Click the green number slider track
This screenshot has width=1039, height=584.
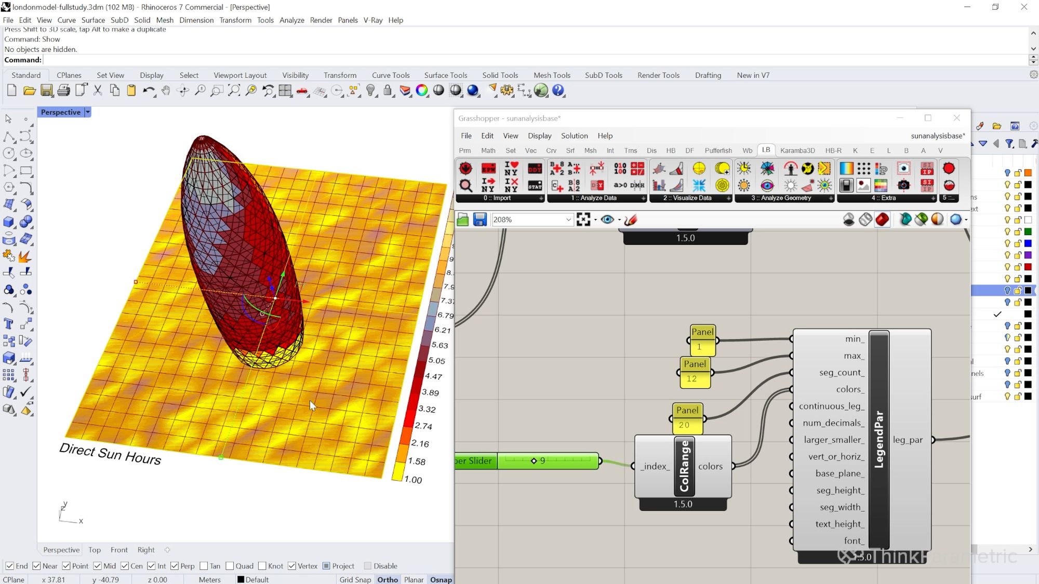click(x=566, y=460)
